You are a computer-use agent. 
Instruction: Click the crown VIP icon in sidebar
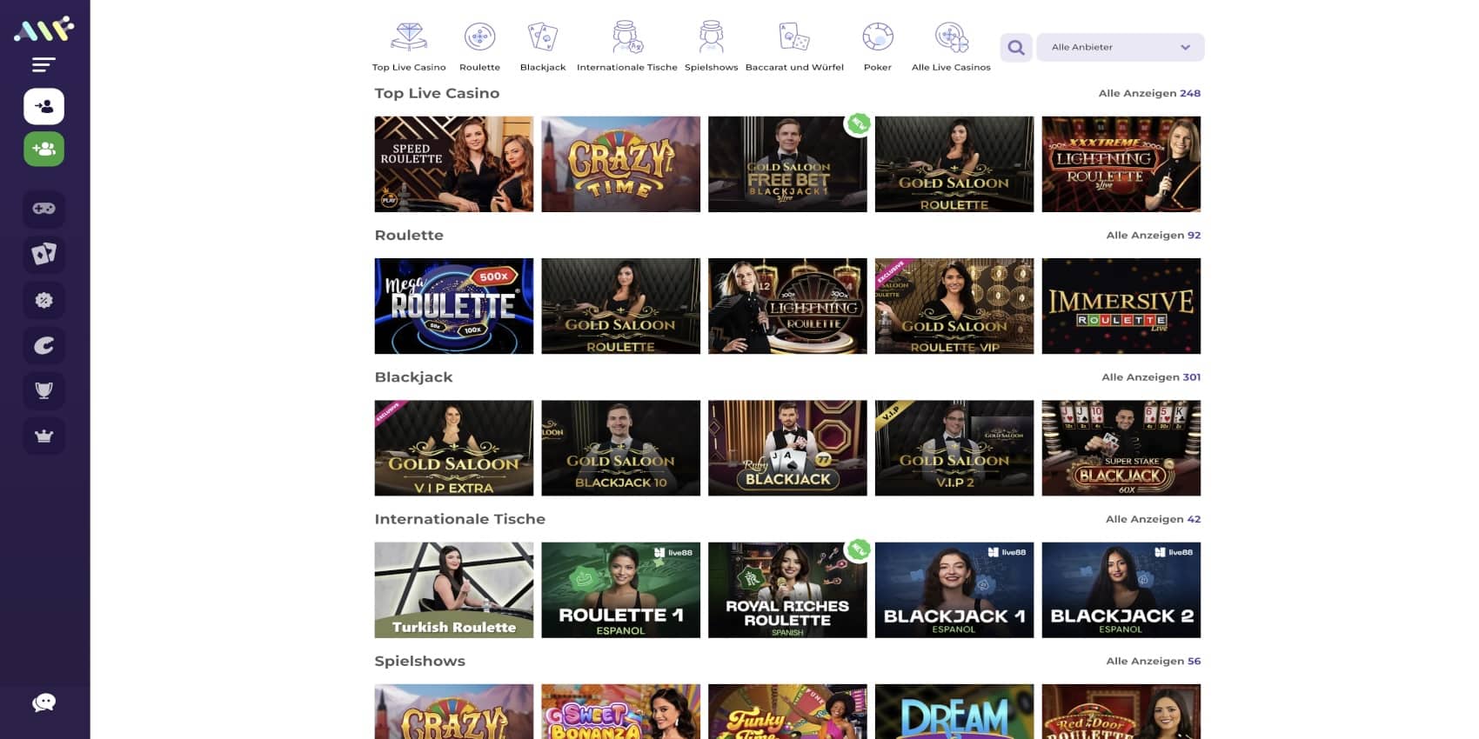(x=43, y=436)
